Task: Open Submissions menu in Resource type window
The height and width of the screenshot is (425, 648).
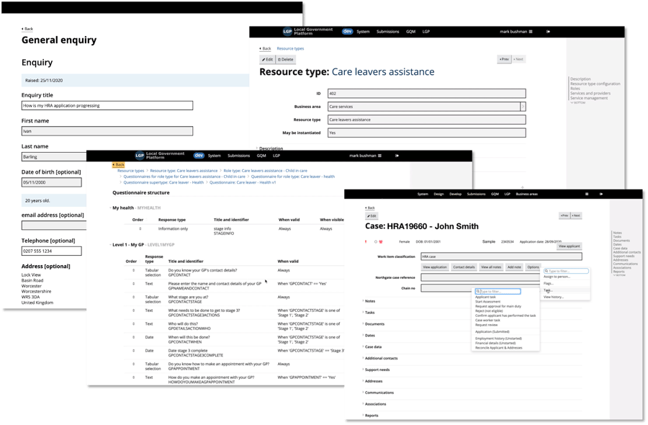Action: click(387, 32)
